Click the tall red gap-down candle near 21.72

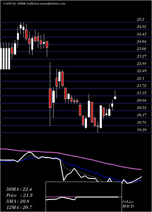tap(50, 98)
